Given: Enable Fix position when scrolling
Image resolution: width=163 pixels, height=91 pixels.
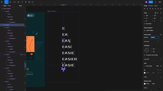Looking at the screenshot, I should coord(145,55).
